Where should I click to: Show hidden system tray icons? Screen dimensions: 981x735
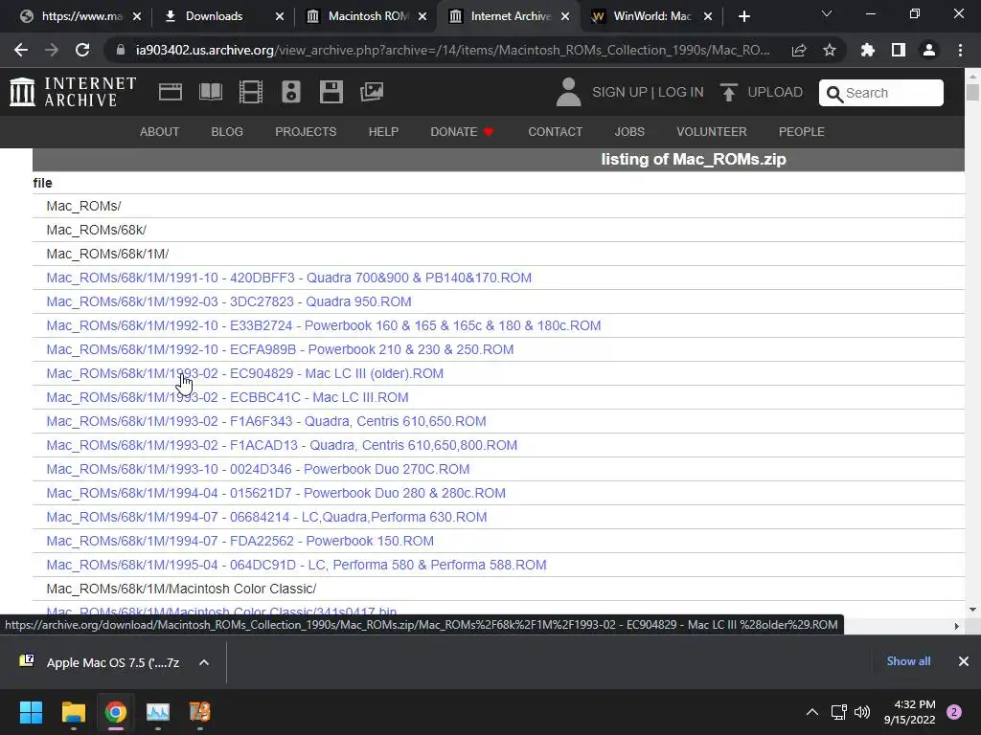pos(812,712)
